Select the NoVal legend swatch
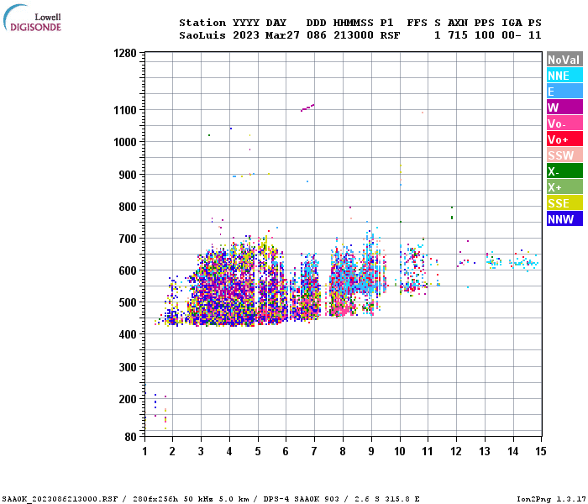Screen dimensions: 588x504 click(x=564, y=60)
